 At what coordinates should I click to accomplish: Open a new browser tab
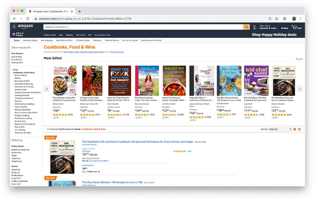(80, 11)
